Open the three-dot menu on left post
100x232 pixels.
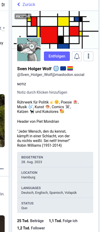tap(2, 169)
